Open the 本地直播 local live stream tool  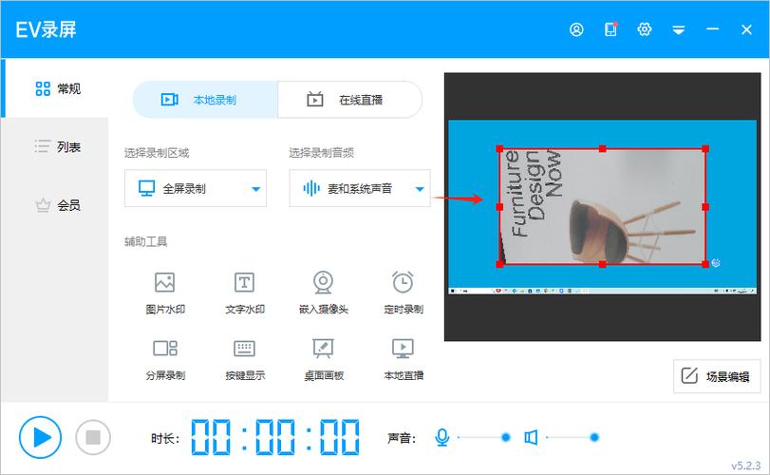tap(403, 349)
